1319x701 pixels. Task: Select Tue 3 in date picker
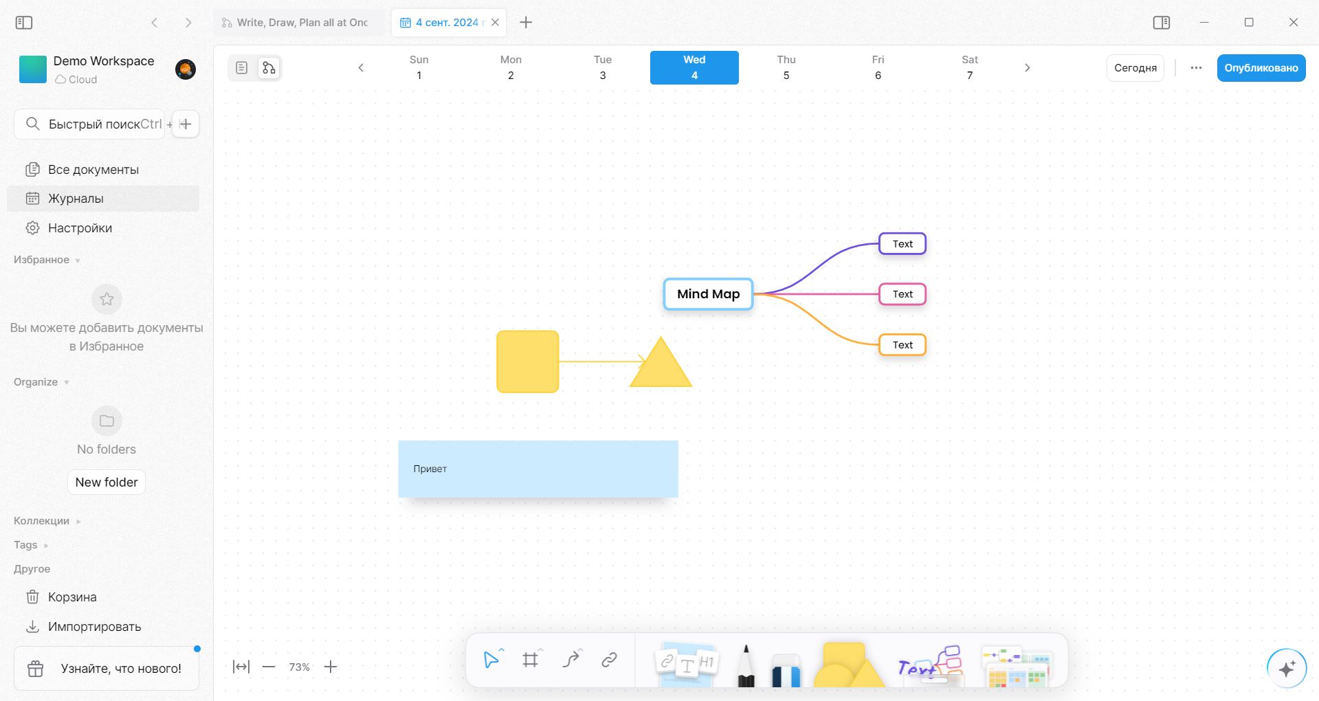point(603,68)
